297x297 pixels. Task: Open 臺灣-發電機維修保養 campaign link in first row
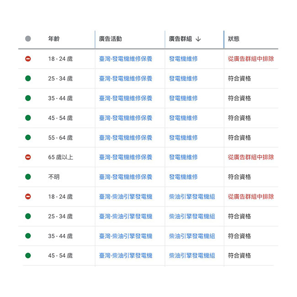125,59
